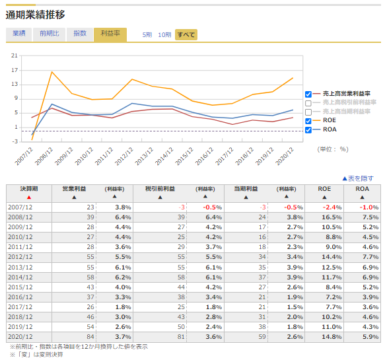385x360 pixels.
Task: Enable 売上高当期利益率 series checkbox
Action: [x=308, y=112]
